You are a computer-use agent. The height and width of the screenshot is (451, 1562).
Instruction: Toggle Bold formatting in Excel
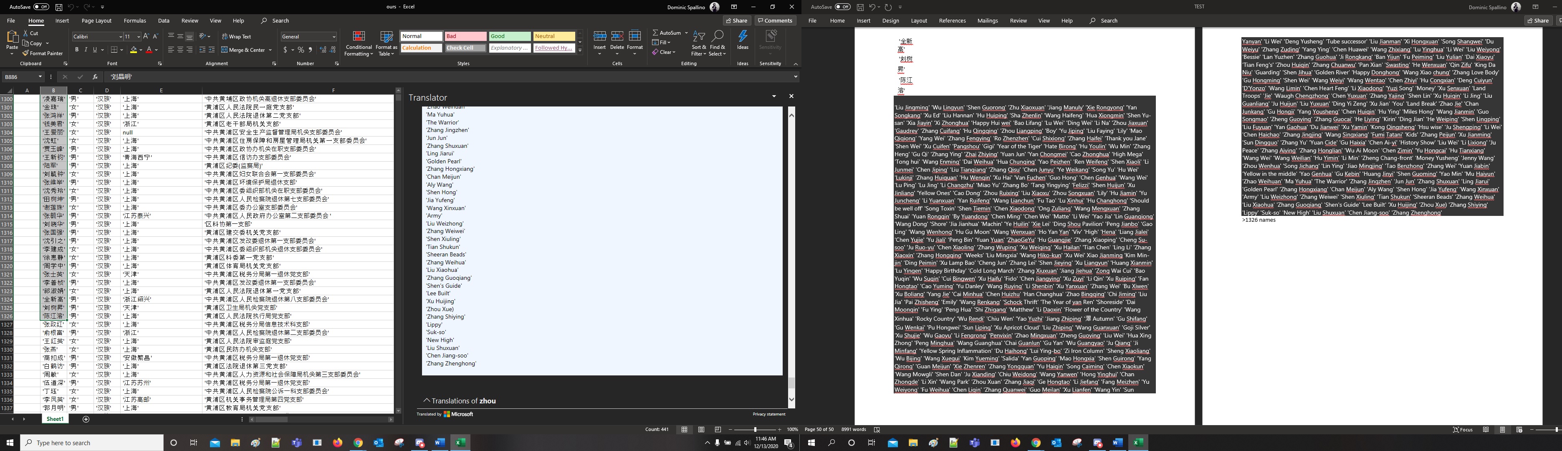pyautogui.click(x=76, y=50)
